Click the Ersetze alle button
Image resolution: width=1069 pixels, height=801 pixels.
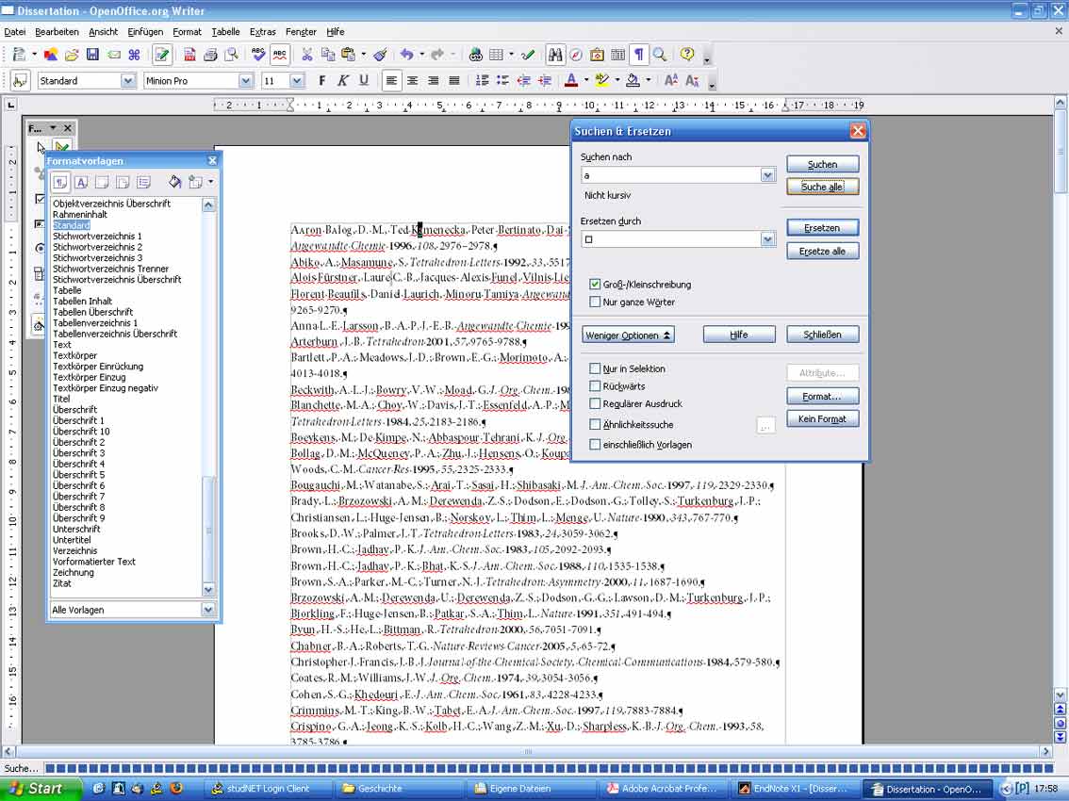(x=822, y=251)
